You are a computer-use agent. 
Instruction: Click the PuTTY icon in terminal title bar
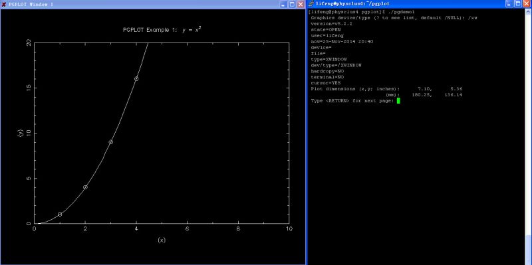point(311,4)
